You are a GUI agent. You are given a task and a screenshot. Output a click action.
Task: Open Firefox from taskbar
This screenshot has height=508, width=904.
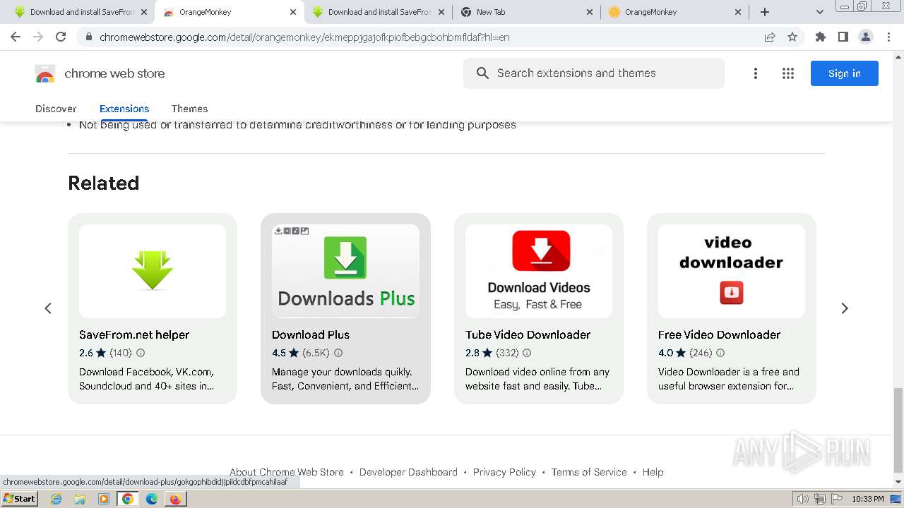[x=175, y=499]
